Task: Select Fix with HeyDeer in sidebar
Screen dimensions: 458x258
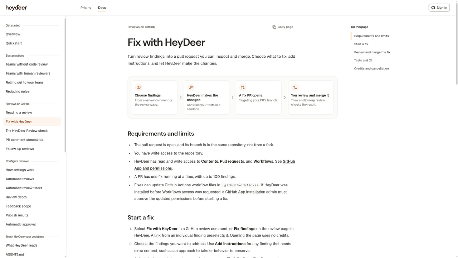Action: (32, 122)
